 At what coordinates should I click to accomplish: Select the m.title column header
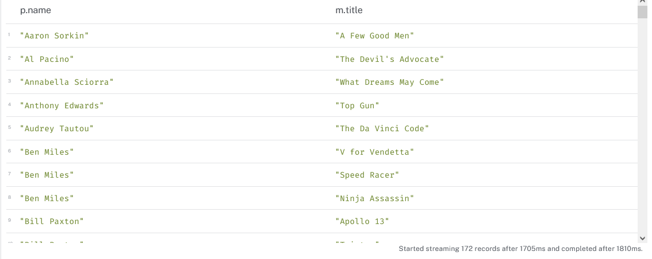coord(349,10)
